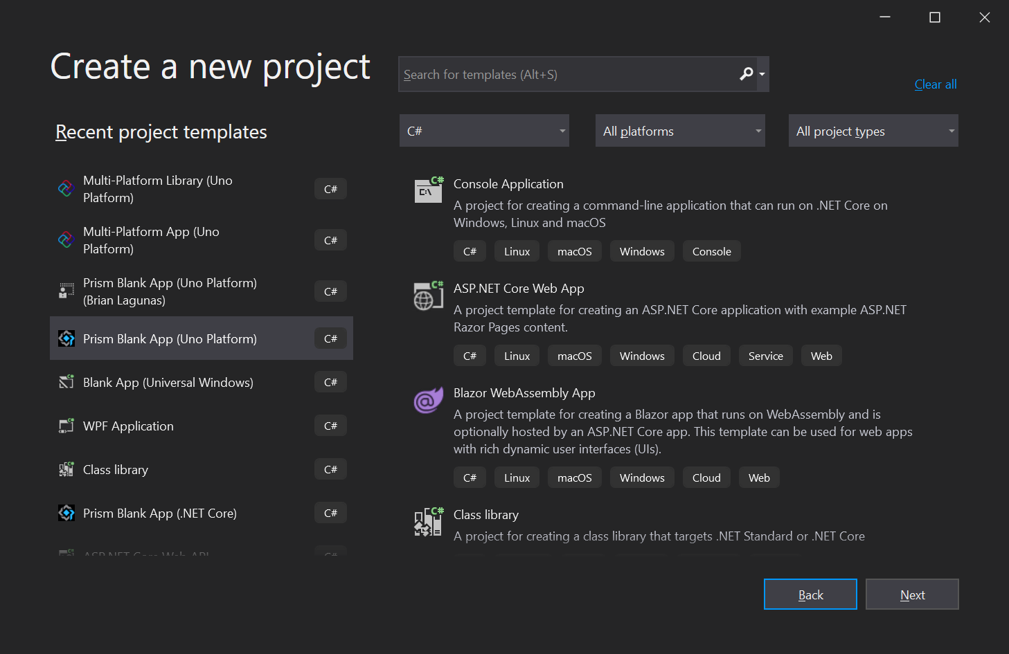The image size is (1009, 654).
Task: Select WPF Application recent template
Action: tap(202, 426)
